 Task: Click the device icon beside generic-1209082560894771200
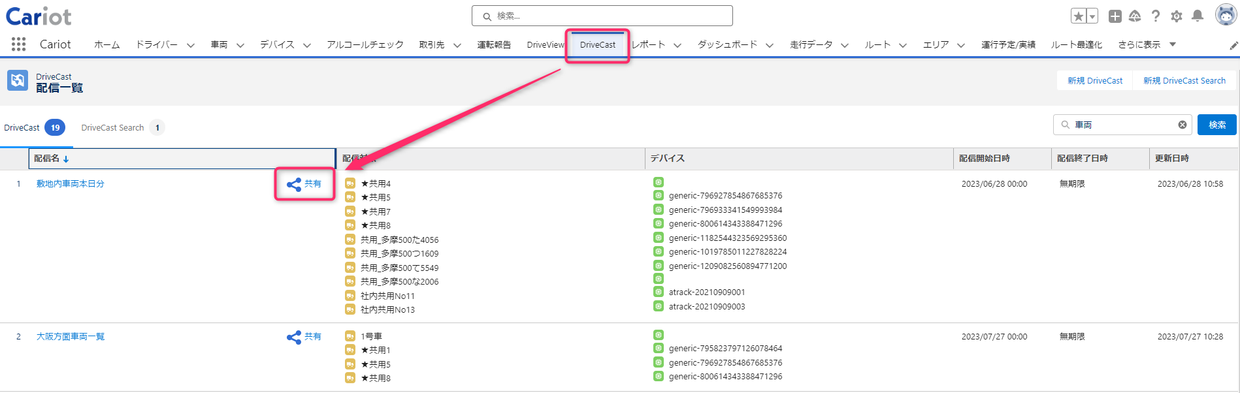click(659, 266)
